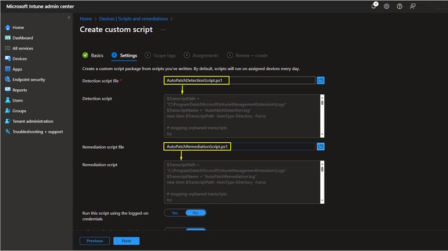Screen dimensions: 448x251
Task: Click the Users icon in sidebar
Action: pos(8,100)
